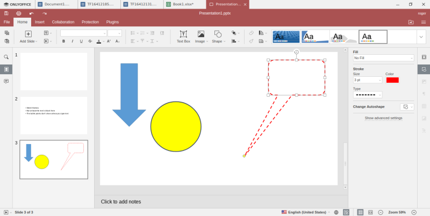Toggle underline formatting

coord(81,41)
